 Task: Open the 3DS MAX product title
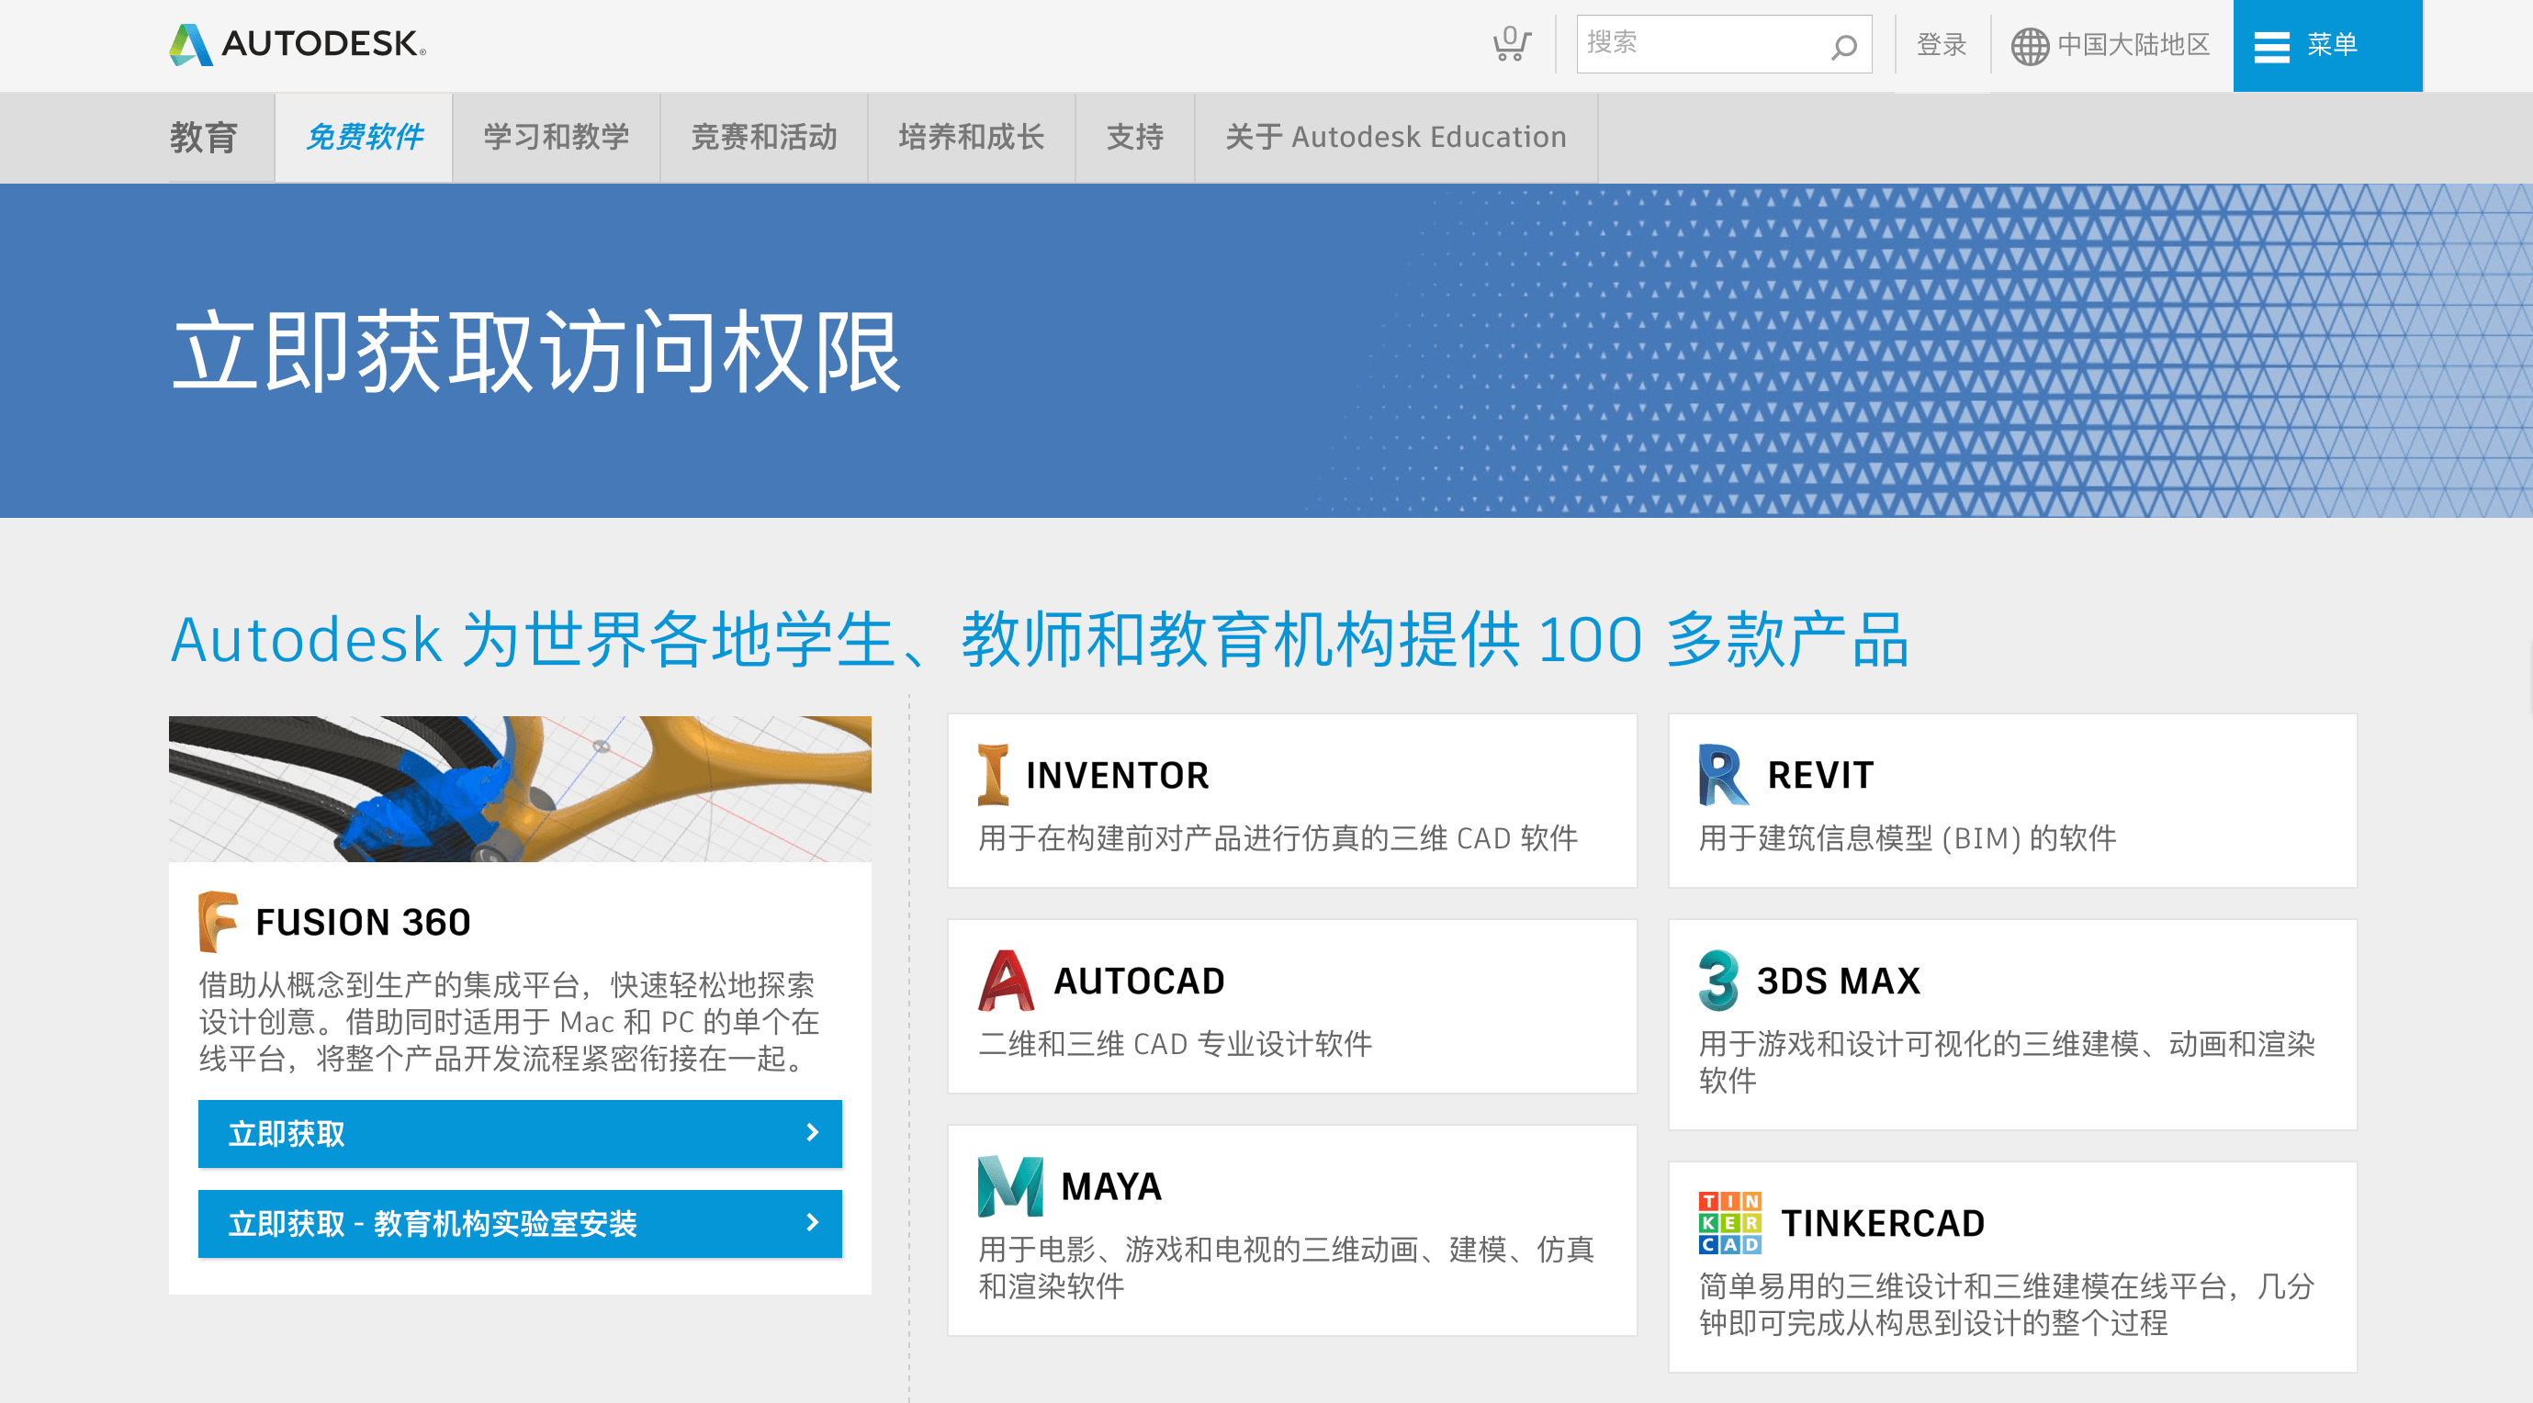1838,981
